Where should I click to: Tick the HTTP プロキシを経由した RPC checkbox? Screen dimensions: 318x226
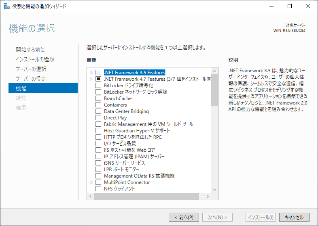98,137
